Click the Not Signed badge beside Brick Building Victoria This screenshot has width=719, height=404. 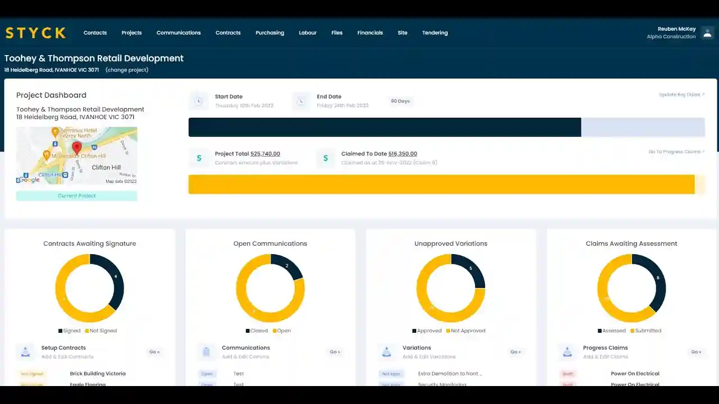click(x=32, y=374)
